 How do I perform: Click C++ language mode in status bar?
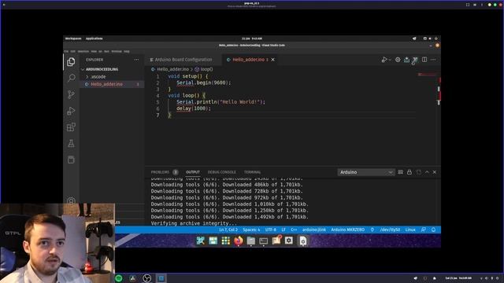(x=294, y=230)
